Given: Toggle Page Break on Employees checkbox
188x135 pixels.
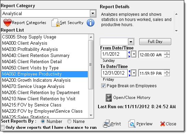Looking at the screenshot, I should [x=103, y=86].
